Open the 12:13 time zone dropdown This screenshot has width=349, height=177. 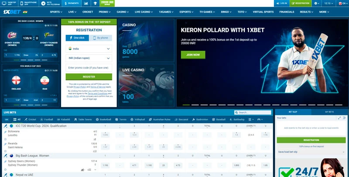click(x=329, y=3)
